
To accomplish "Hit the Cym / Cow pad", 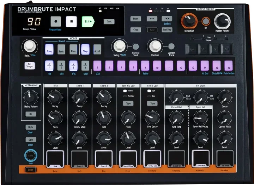I will 152,159.
